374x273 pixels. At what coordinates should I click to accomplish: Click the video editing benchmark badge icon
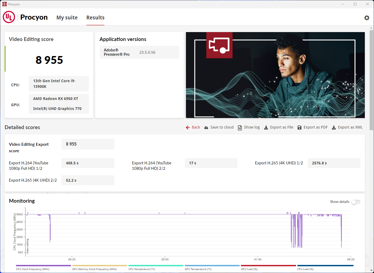pyautogui.click(x=219, y=45)
